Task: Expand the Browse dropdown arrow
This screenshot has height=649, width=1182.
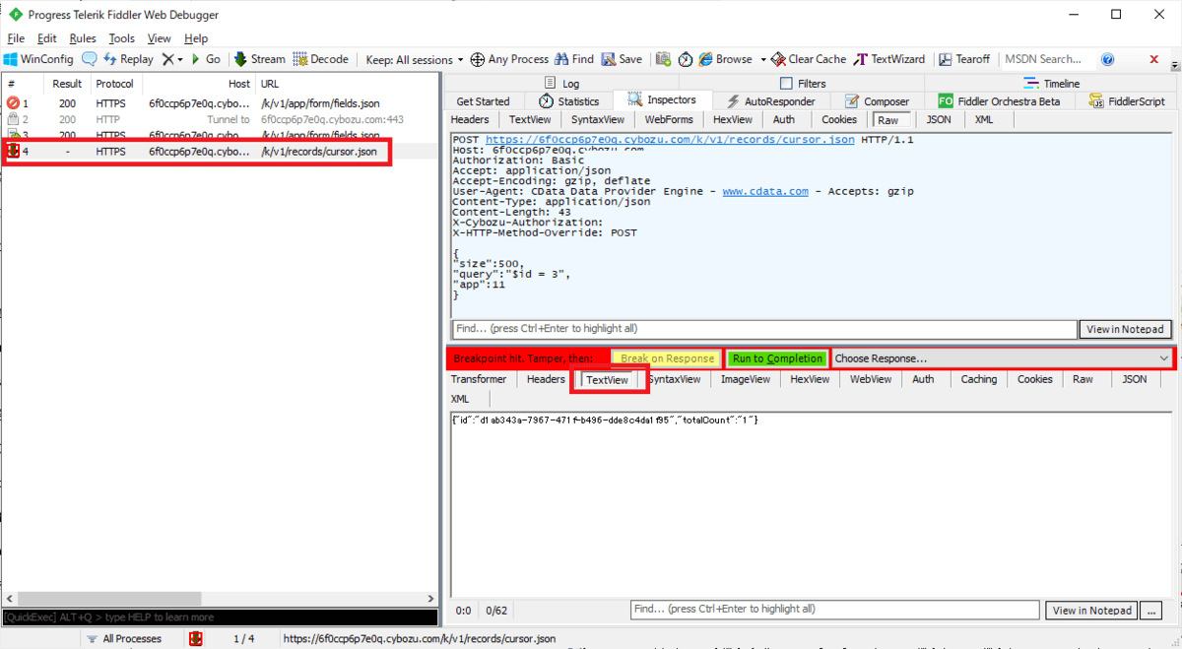Action: 763,59
